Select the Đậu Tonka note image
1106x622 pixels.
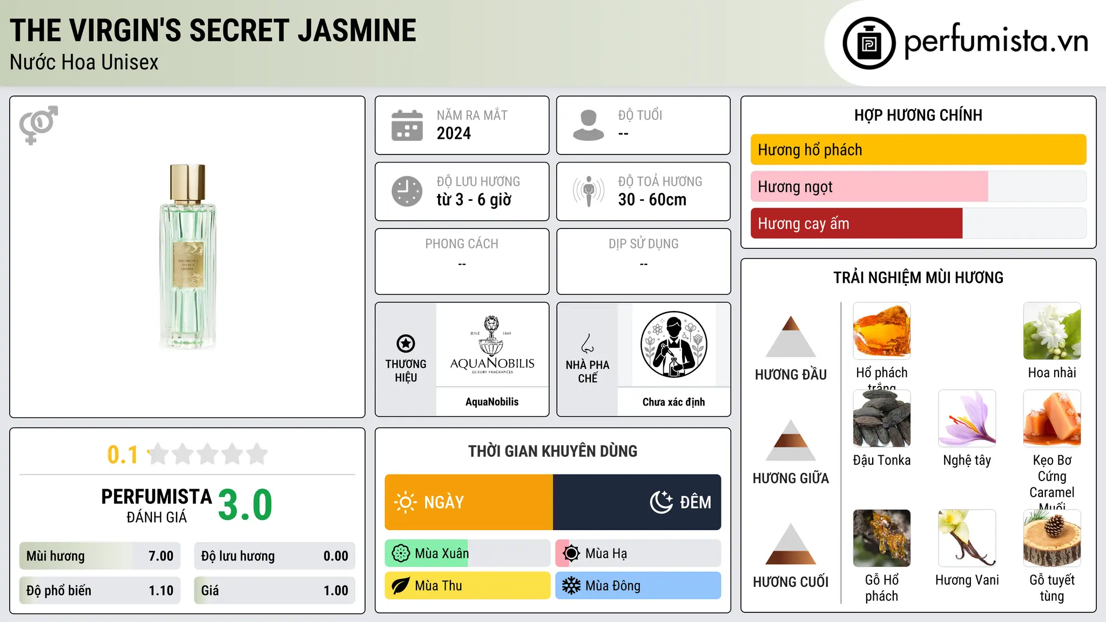pyautogui.click(x=882, y=418)
